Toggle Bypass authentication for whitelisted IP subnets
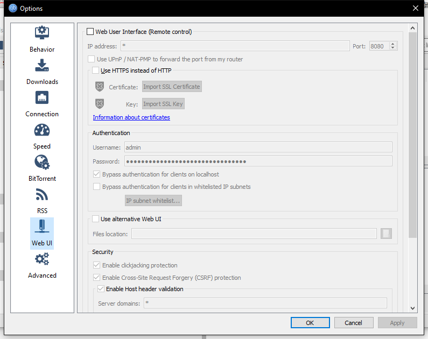Viewport: 428px width, 339px height. pos(96,187)
